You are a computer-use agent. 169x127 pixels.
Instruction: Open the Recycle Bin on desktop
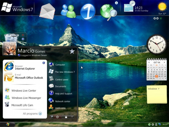pyautogui.click(x=11, y=38)
